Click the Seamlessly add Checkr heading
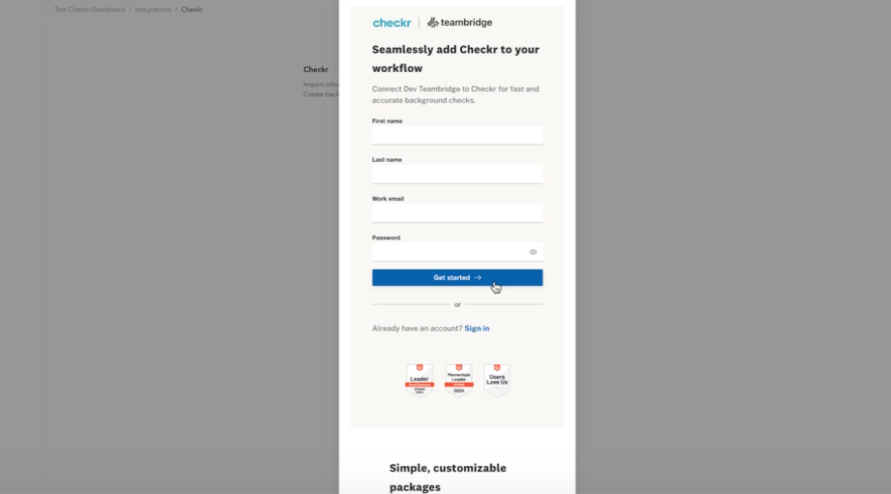Screen dimensions: 891x494 [456, 59]
